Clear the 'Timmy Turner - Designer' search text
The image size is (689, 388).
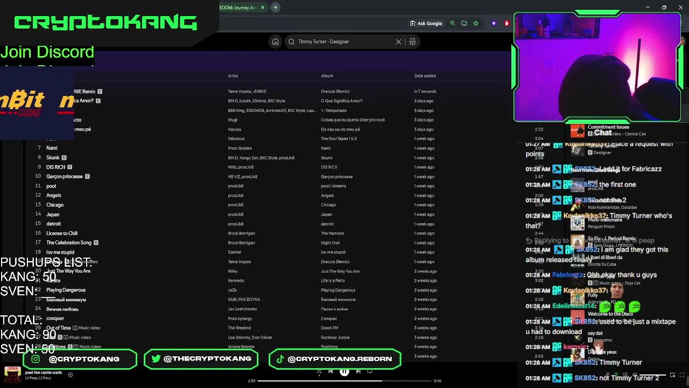(x=398, y=41)
